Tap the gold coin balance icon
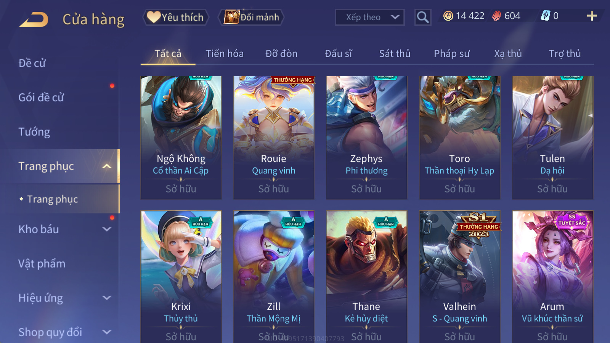The width and height of the screenshot is (610, 343). [x=448, y=16]
